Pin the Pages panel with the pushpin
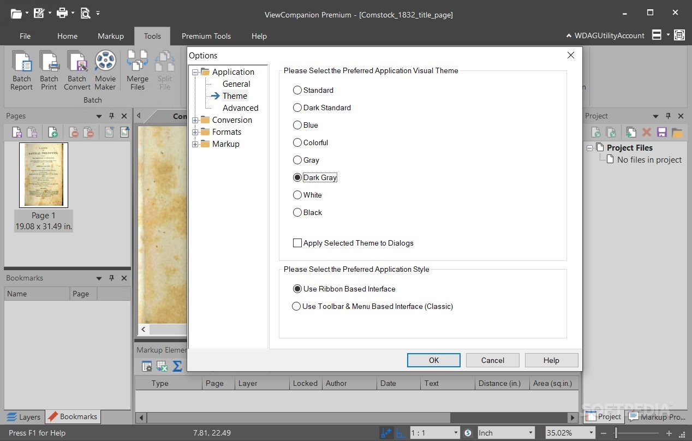The width and height of the screenshot is (692, 441). click(111, 116)
